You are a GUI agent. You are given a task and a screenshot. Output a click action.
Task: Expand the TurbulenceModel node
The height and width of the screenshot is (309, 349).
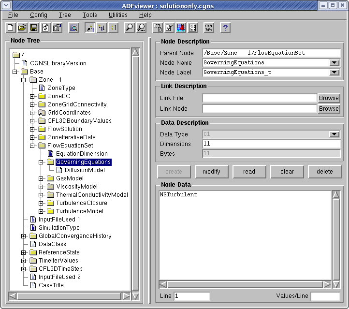(41, 211)
